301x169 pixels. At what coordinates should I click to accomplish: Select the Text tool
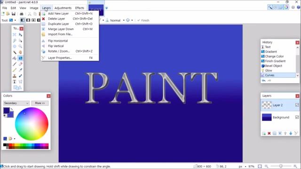coord(15,82)
